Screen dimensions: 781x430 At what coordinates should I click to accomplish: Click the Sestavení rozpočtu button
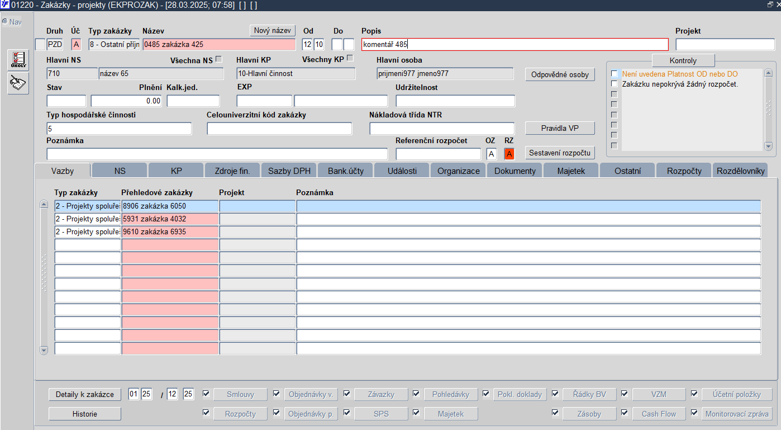(x=560, y=153)
